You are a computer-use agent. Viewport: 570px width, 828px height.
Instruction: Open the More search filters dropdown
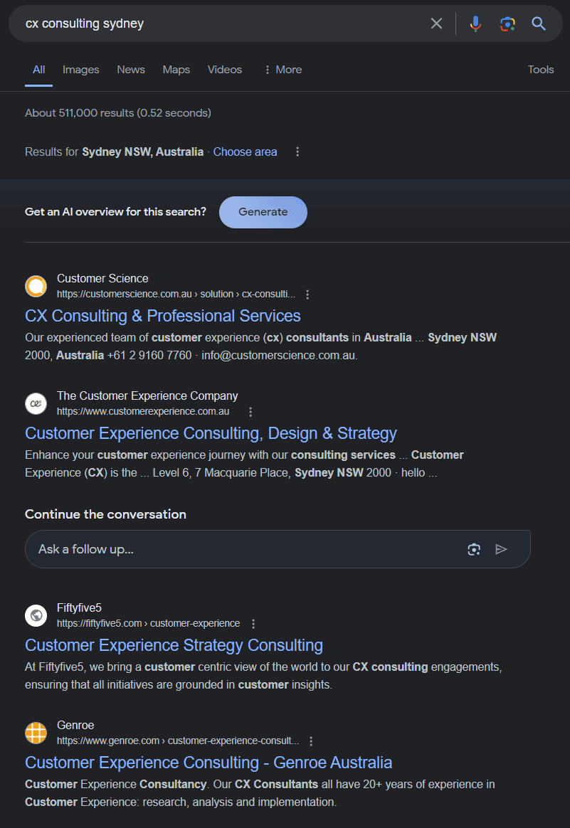(x=283, y=70)
